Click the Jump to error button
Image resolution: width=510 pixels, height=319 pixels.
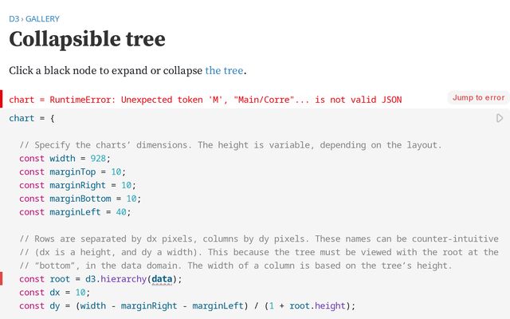[x=478, y=97]
